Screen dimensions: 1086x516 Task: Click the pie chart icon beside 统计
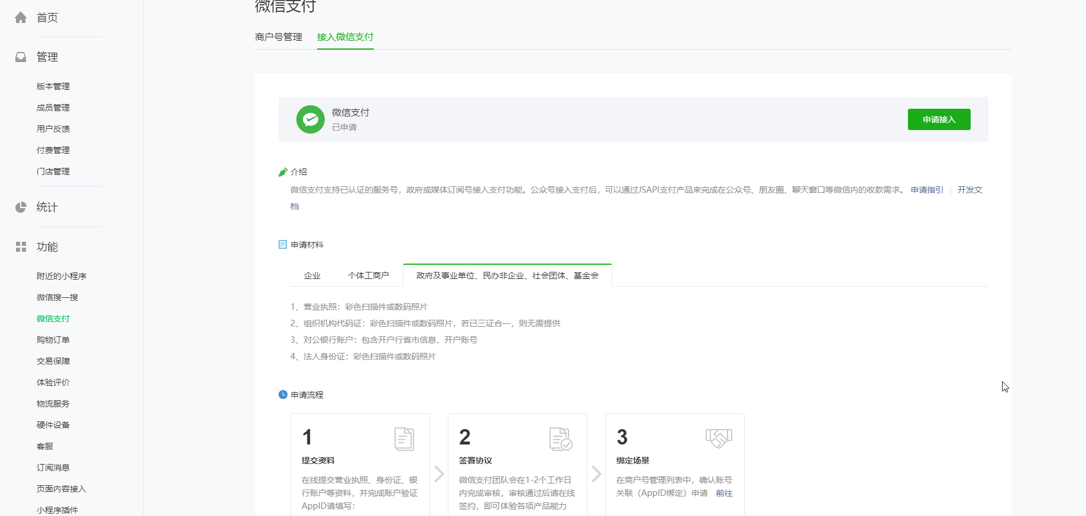tap(21, 207)
